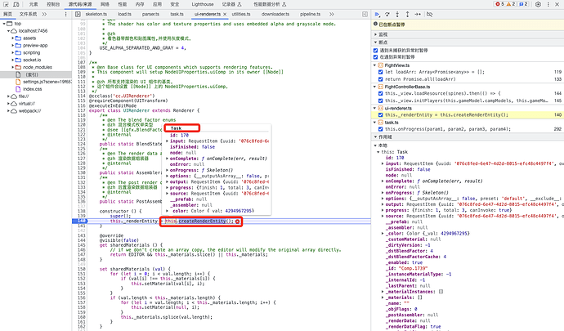The width and height of the screenshot is (564, 331).
Task: Uncheck 'return Promise.all(loadArr)' breakpoint
Action: (381, 79)
